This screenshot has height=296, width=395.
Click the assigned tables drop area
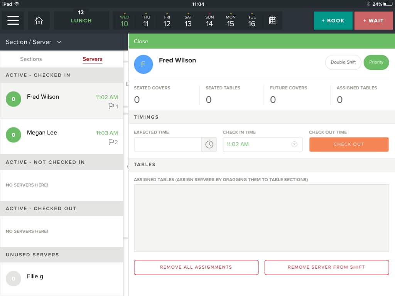[261, 218]
